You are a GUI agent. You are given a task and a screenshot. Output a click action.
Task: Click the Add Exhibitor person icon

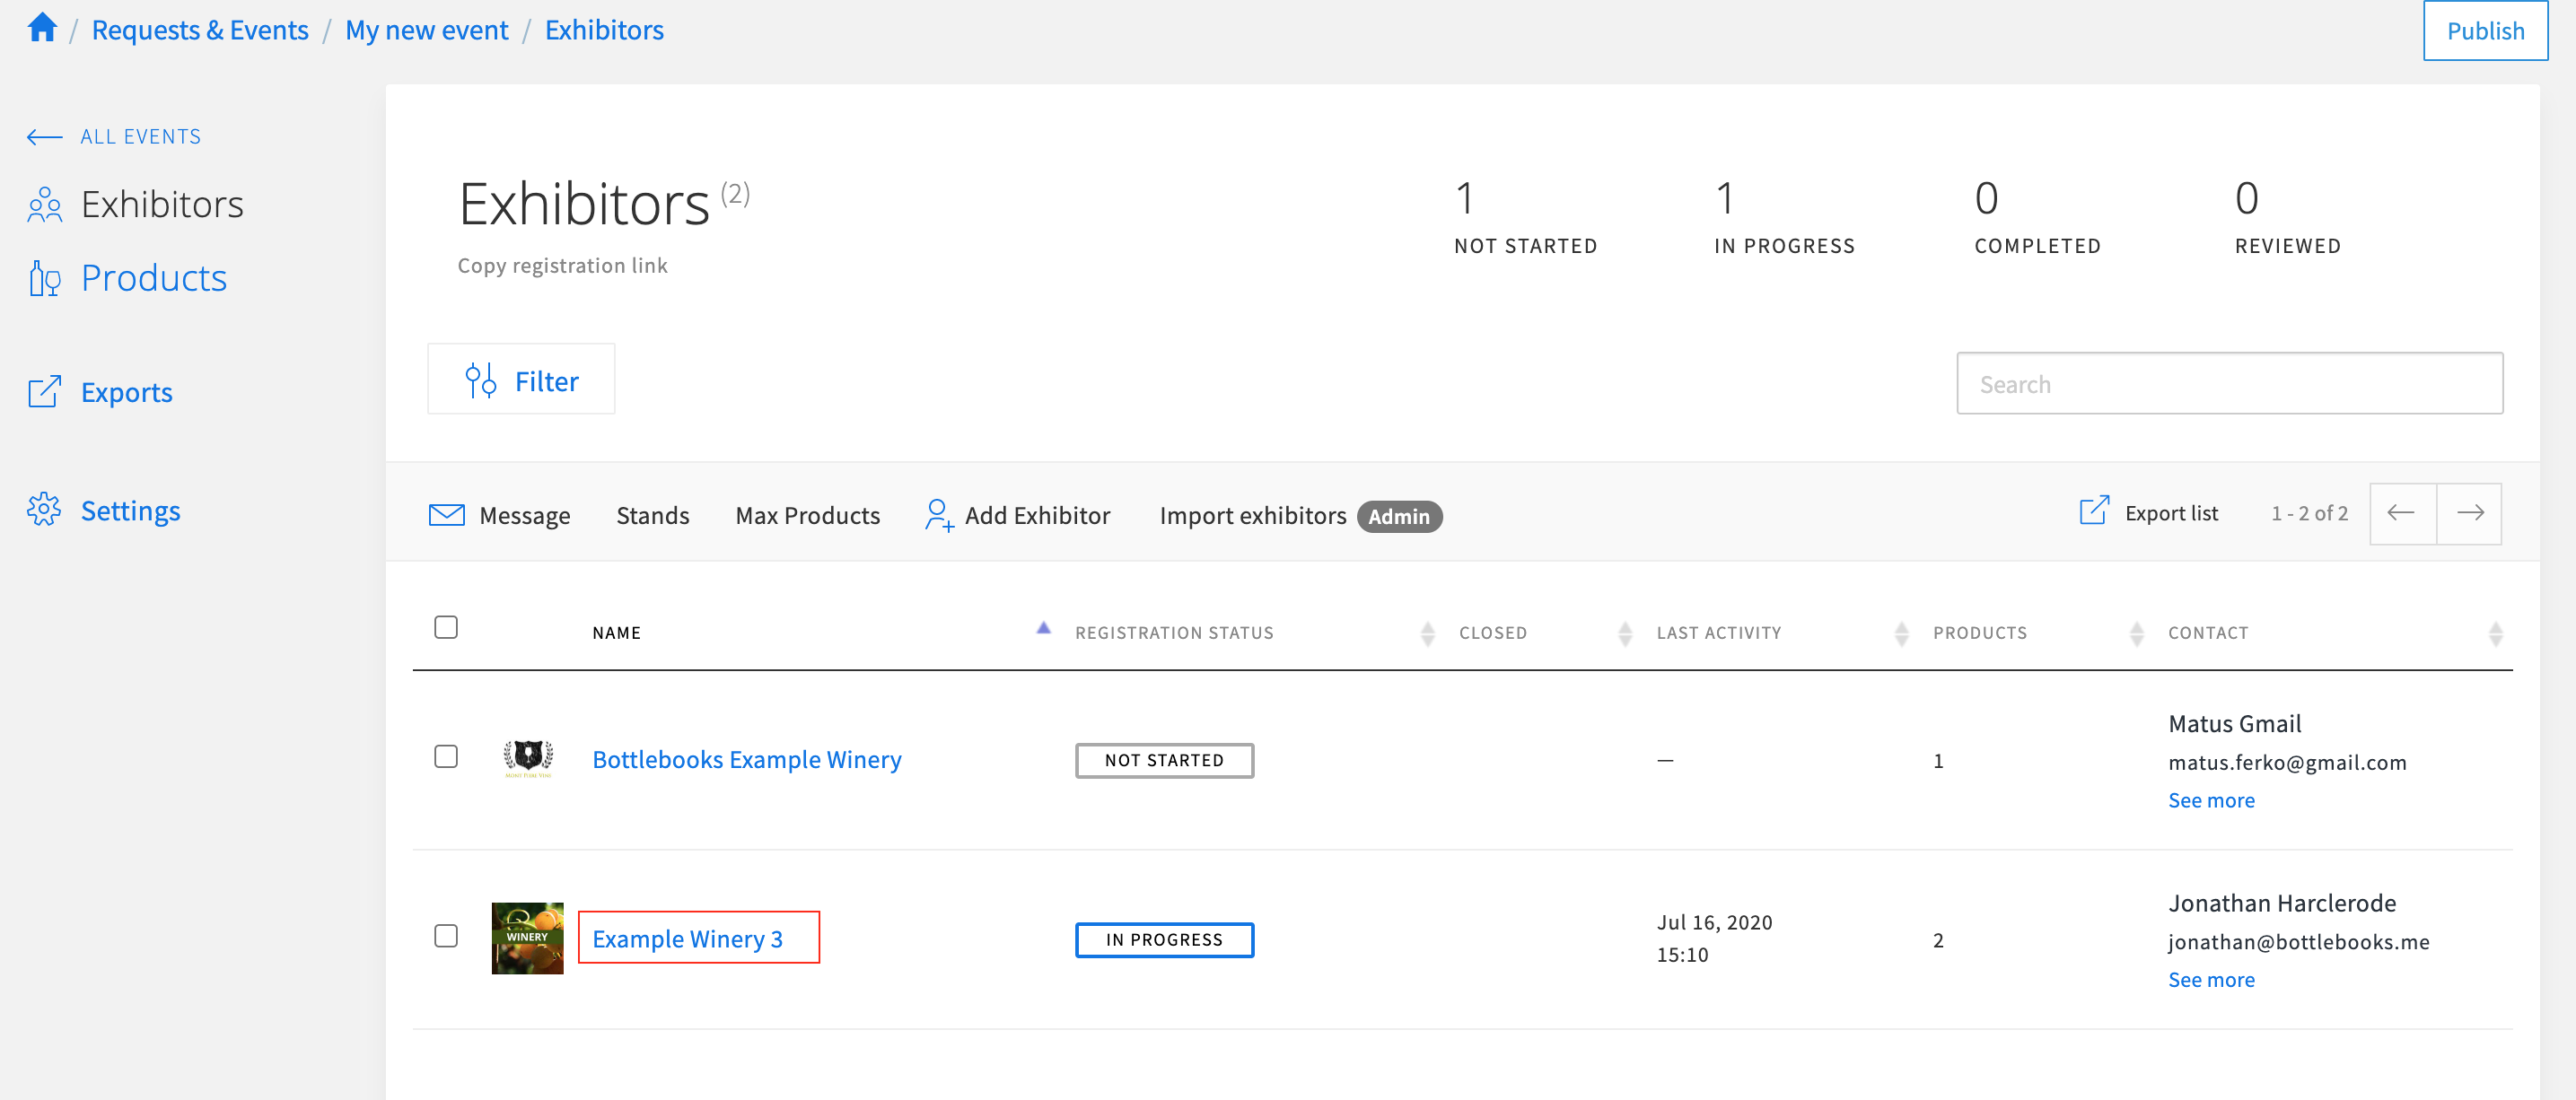pos(938,515)
